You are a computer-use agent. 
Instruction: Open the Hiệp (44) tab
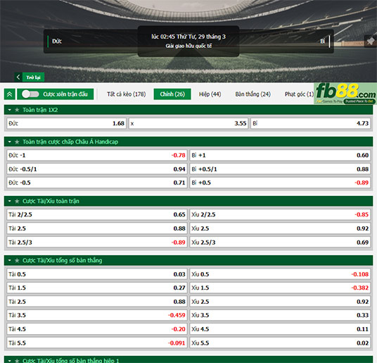pyautogui.click(x=210, y=94)
